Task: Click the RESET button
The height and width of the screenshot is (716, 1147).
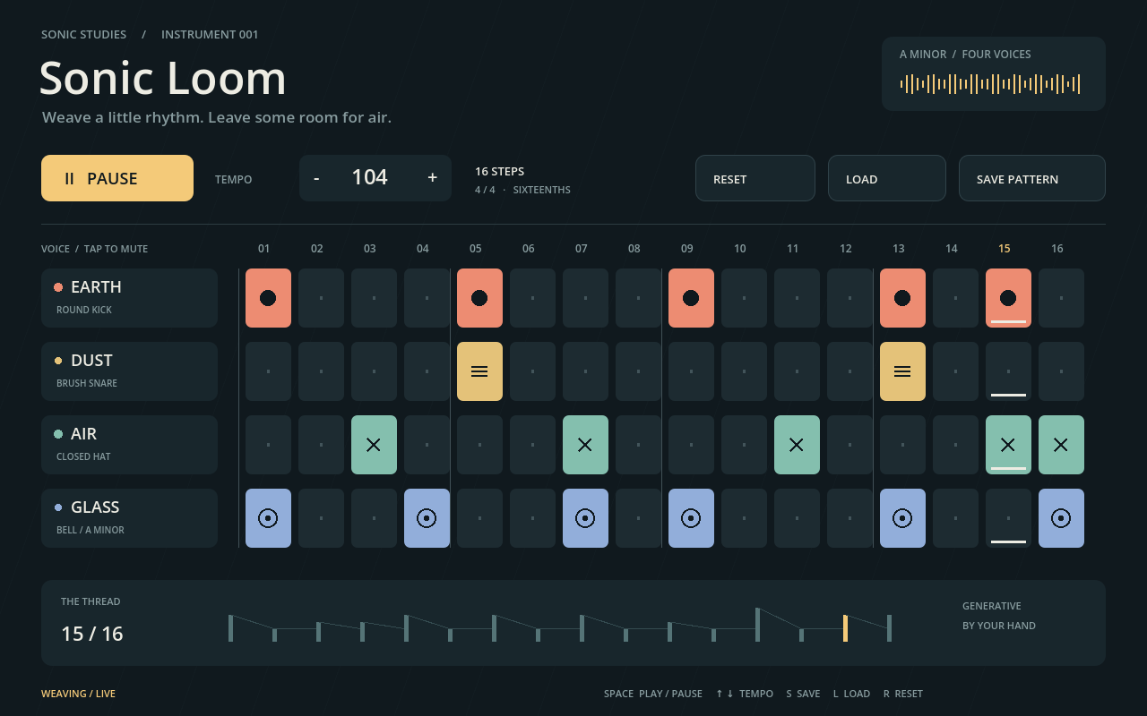Action: tap(755, 178)
